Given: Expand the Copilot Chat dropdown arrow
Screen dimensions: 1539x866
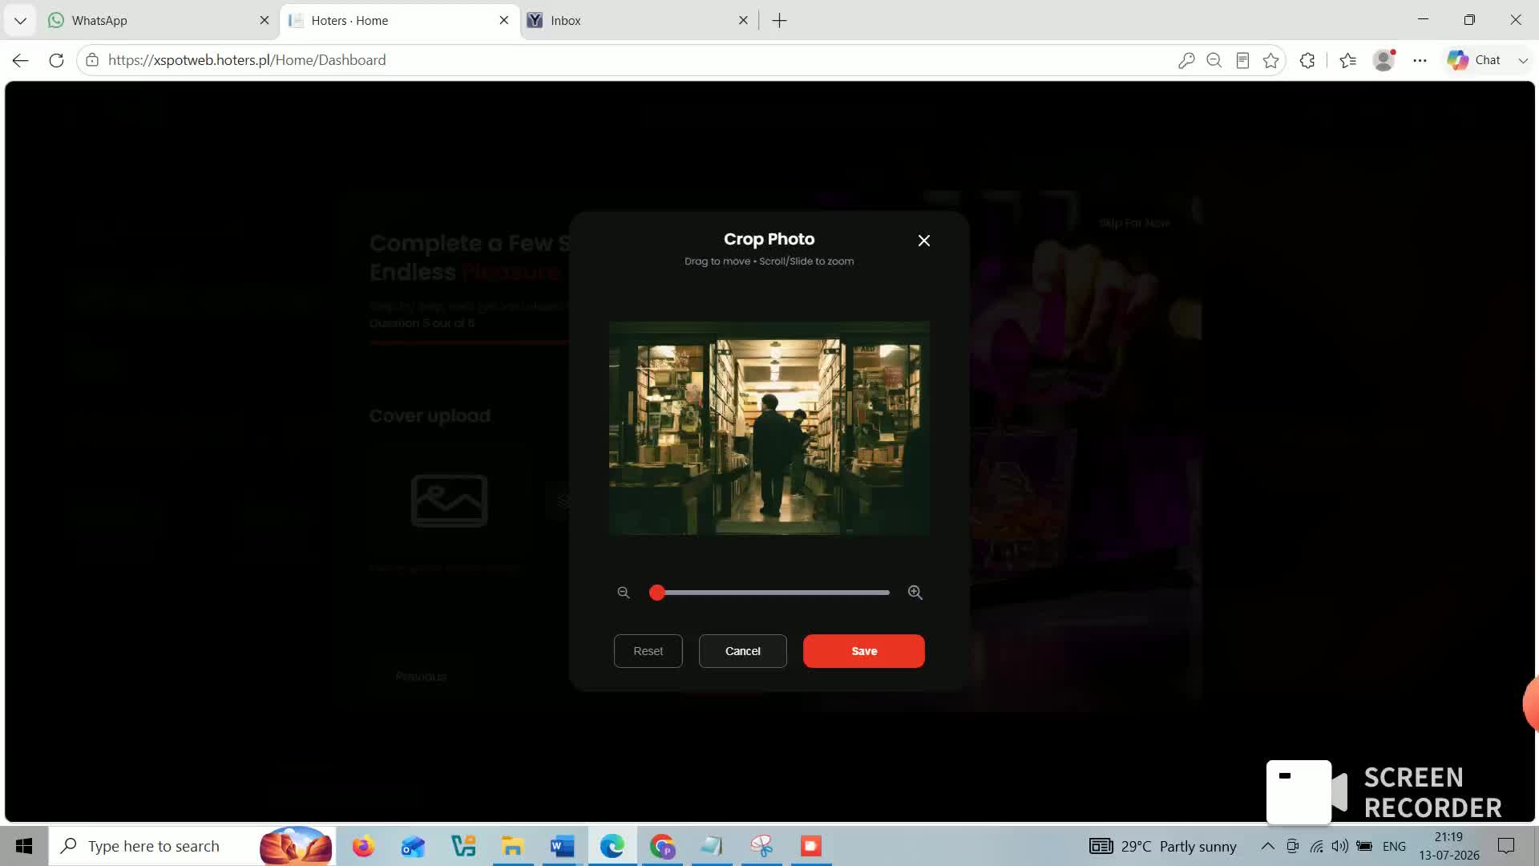Looking at the screenshot, I should click(1523, 60).
